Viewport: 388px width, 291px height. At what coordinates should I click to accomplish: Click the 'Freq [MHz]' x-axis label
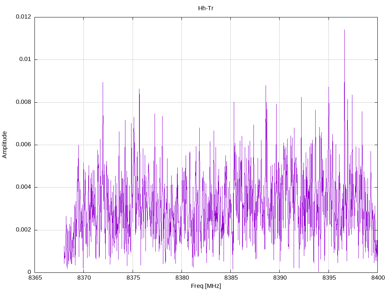(x=206, y=286)
